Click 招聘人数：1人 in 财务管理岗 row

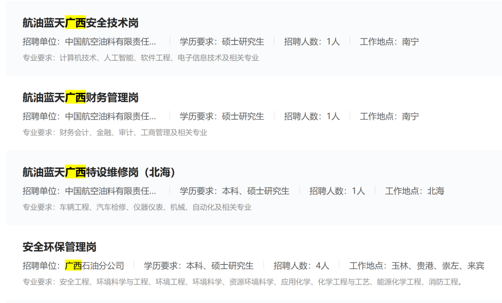pyautogui.click(x=312, y=116)
